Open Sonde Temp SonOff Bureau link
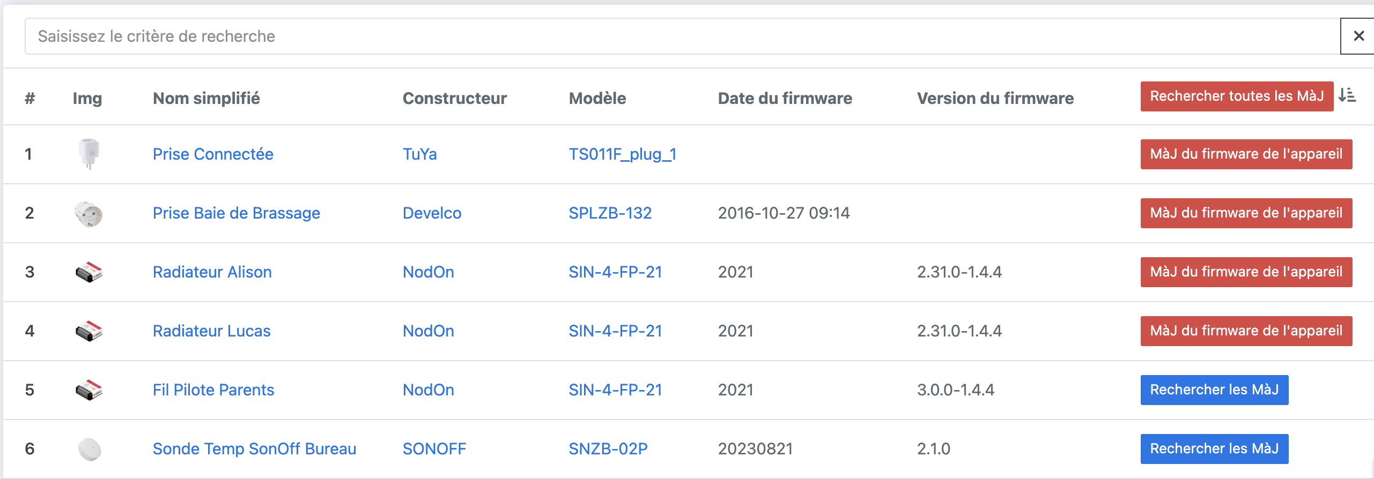Screen dimensions: 1374x479 254,449
